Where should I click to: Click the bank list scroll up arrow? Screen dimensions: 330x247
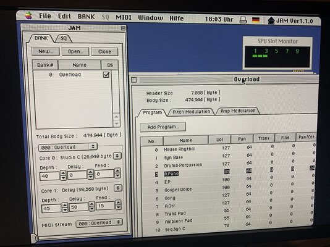pyautogui.click(x=116, y=117)
